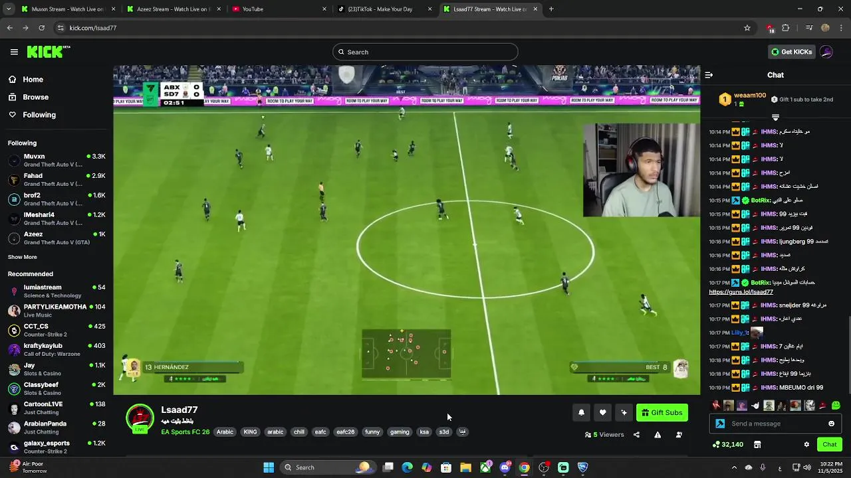This screenshot has width=851, height=478.
Task: Select the KING tag
Action: (250, 432)
